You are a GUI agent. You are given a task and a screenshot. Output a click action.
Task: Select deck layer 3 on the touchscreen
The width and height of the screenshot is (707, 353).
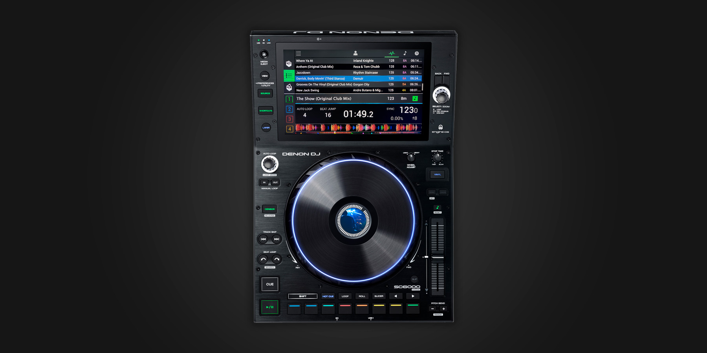pyautogui.click(x=289, y=119)
